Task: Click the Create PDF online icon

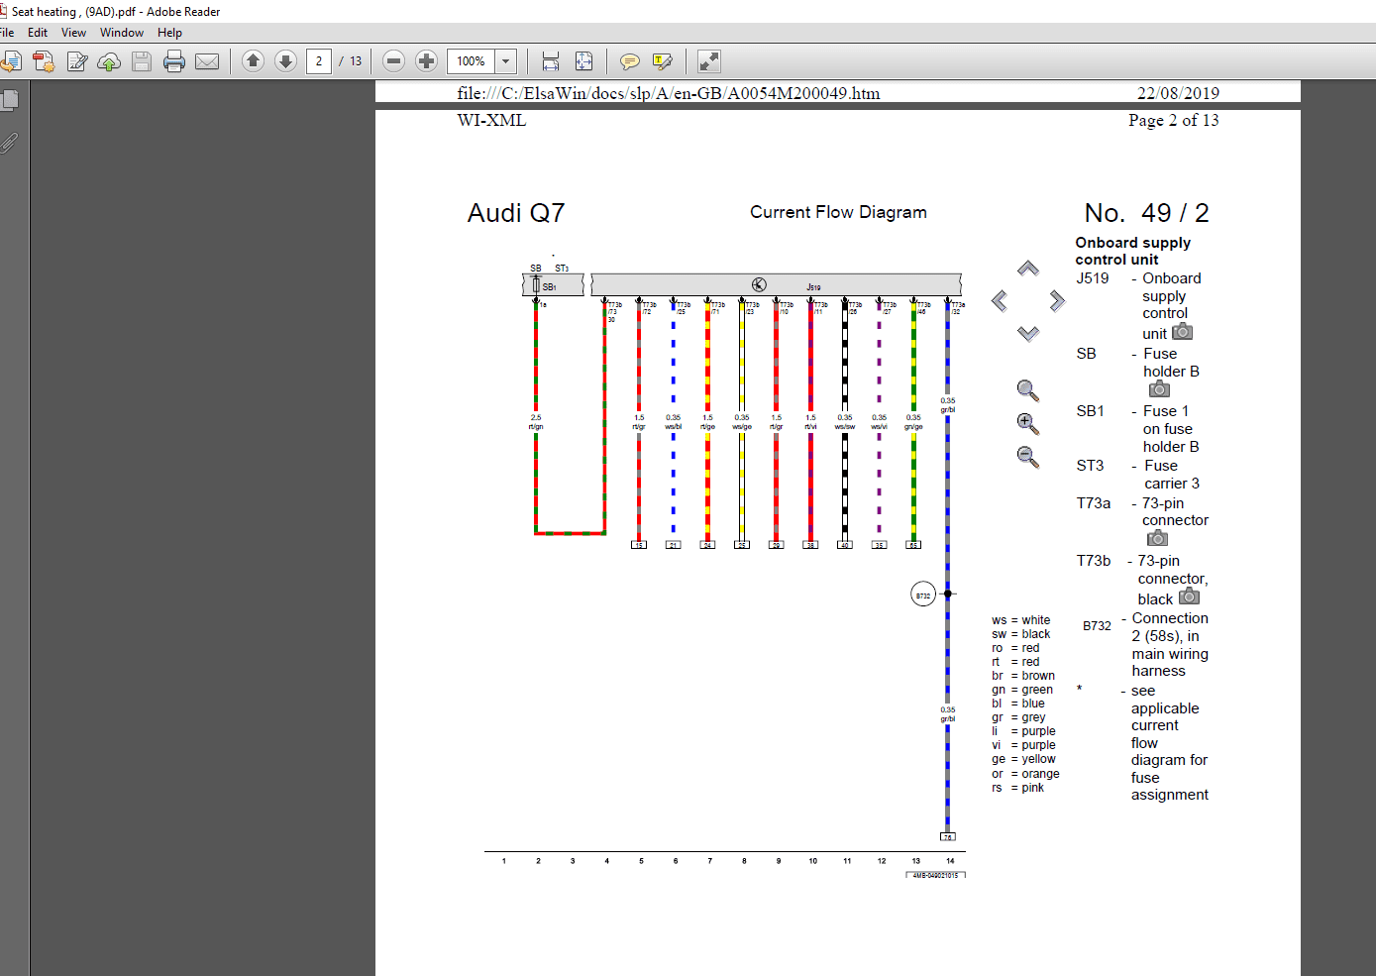Action: pos(10,61)
